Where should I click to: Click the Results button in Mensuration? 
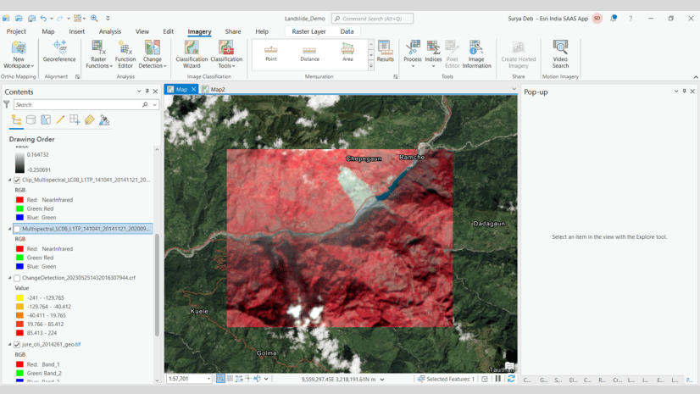point(385,53)
